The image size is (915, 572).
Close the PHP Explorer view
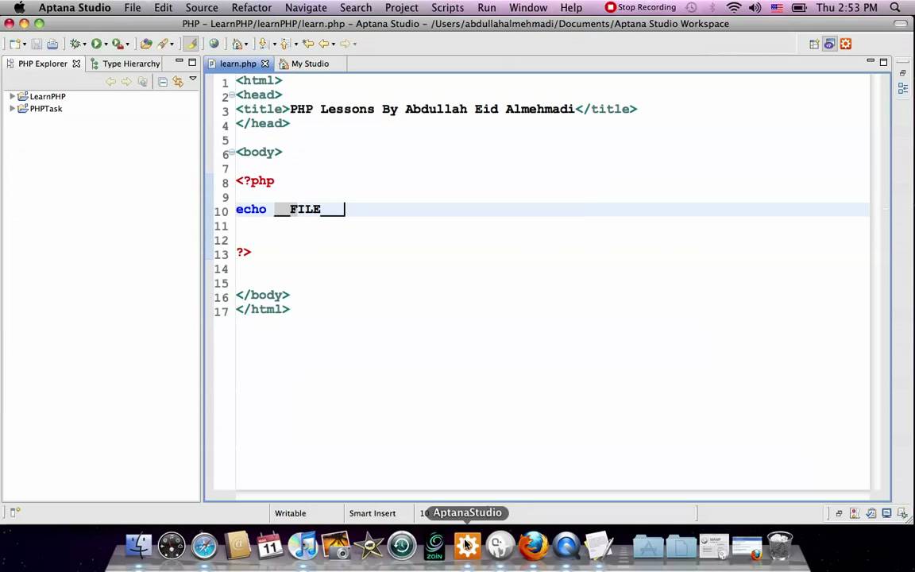76,64
